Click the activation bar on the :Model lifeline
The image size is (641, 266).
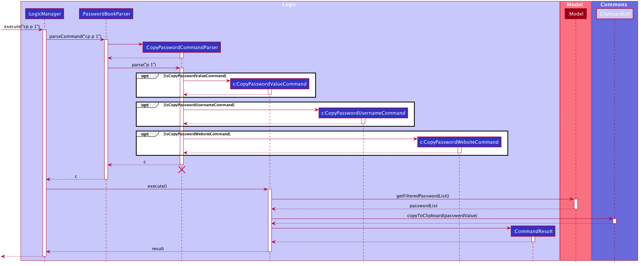576,204
